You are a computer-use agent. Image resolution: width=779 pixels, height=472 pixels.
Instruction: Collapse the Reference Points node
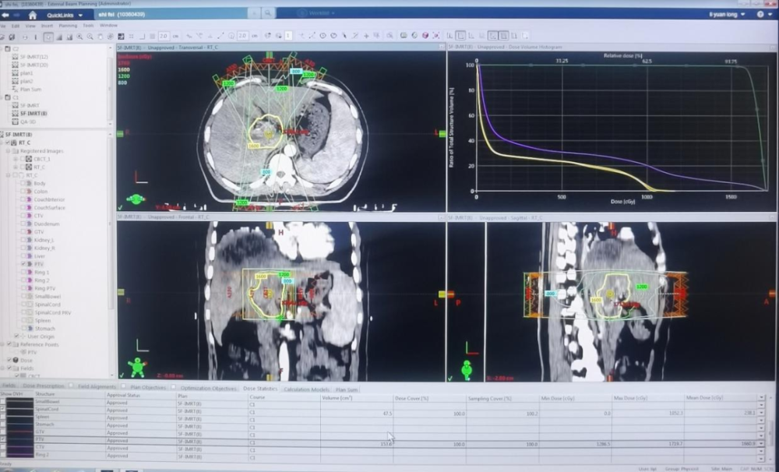click(x=2, y=344)
